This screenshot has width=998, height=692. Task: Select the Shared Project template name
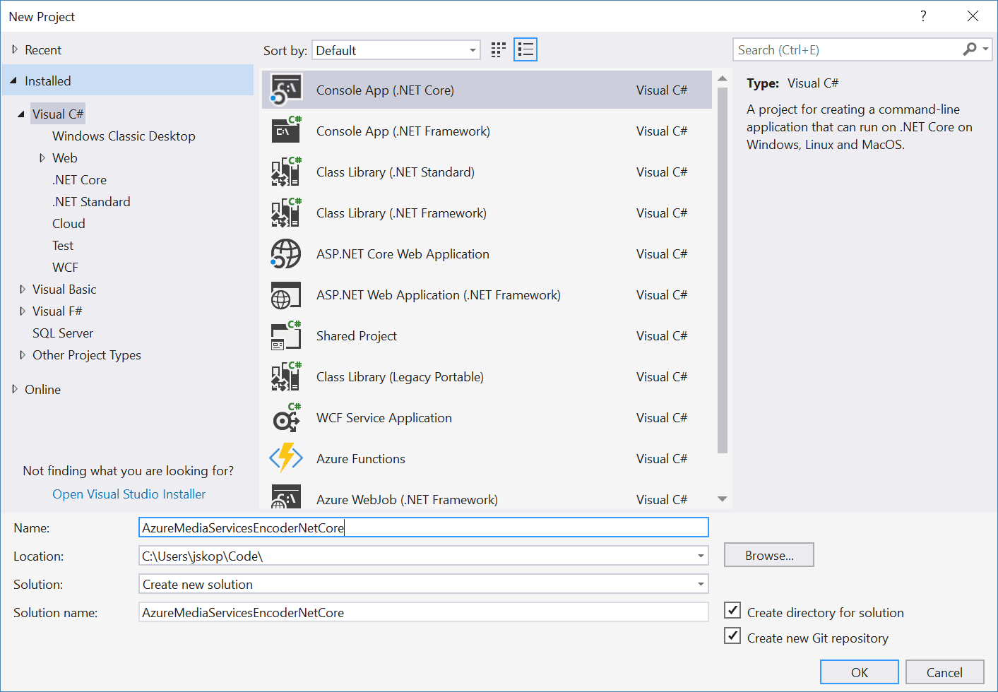tap(356, 335)
